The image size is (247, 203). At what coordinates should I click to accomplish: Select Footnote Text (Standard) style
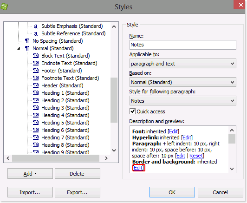[70, 78]
